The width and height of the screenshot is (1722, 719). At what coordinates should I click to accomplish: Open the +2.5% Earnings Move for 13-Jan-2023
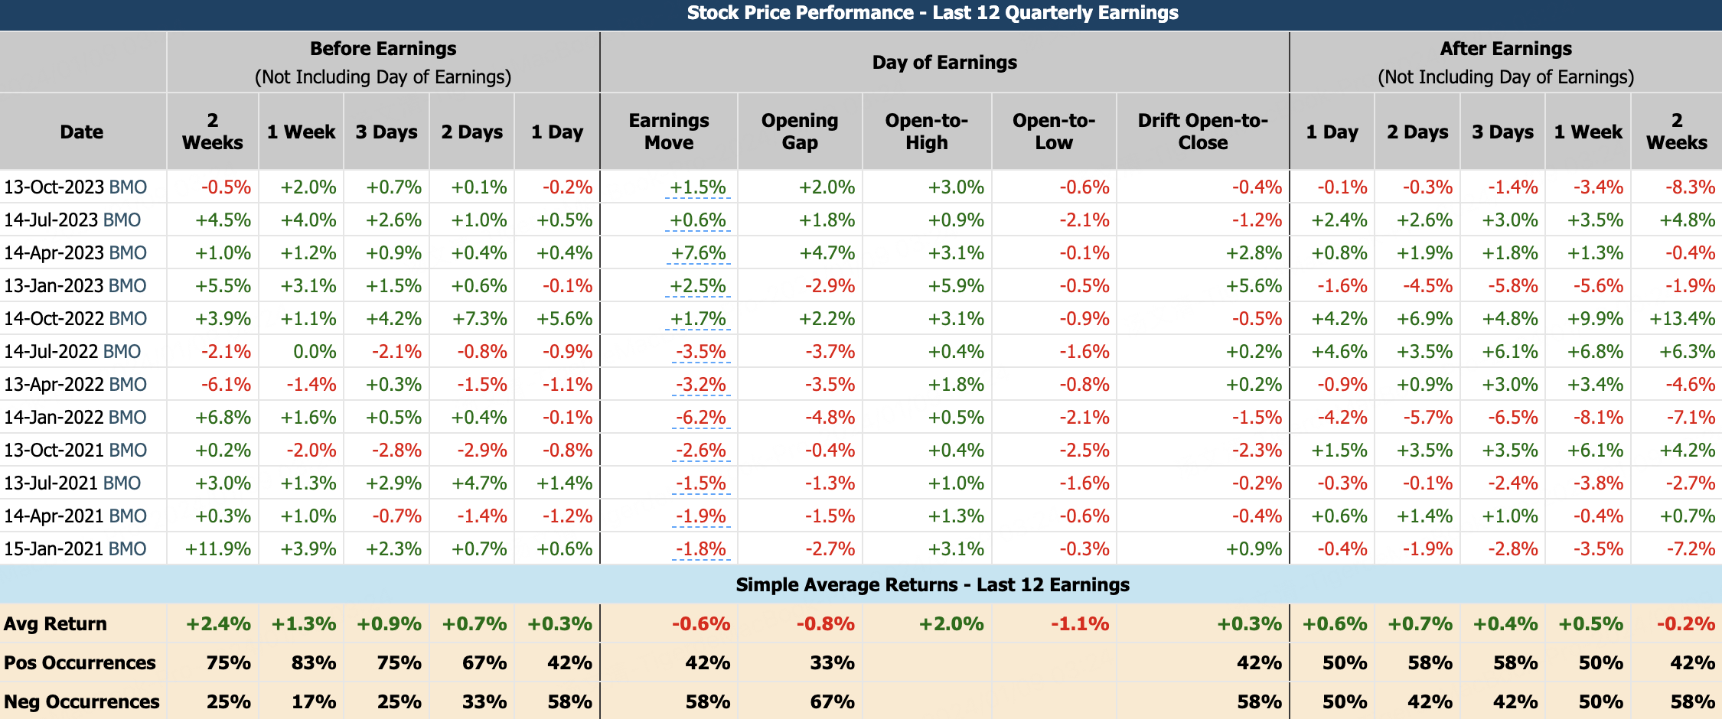(697, 286)
